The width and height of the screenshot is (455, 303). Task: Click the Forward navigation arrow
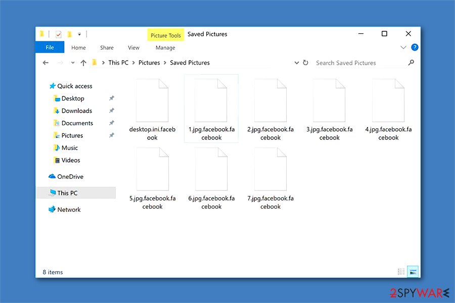[x=60, y=63]
